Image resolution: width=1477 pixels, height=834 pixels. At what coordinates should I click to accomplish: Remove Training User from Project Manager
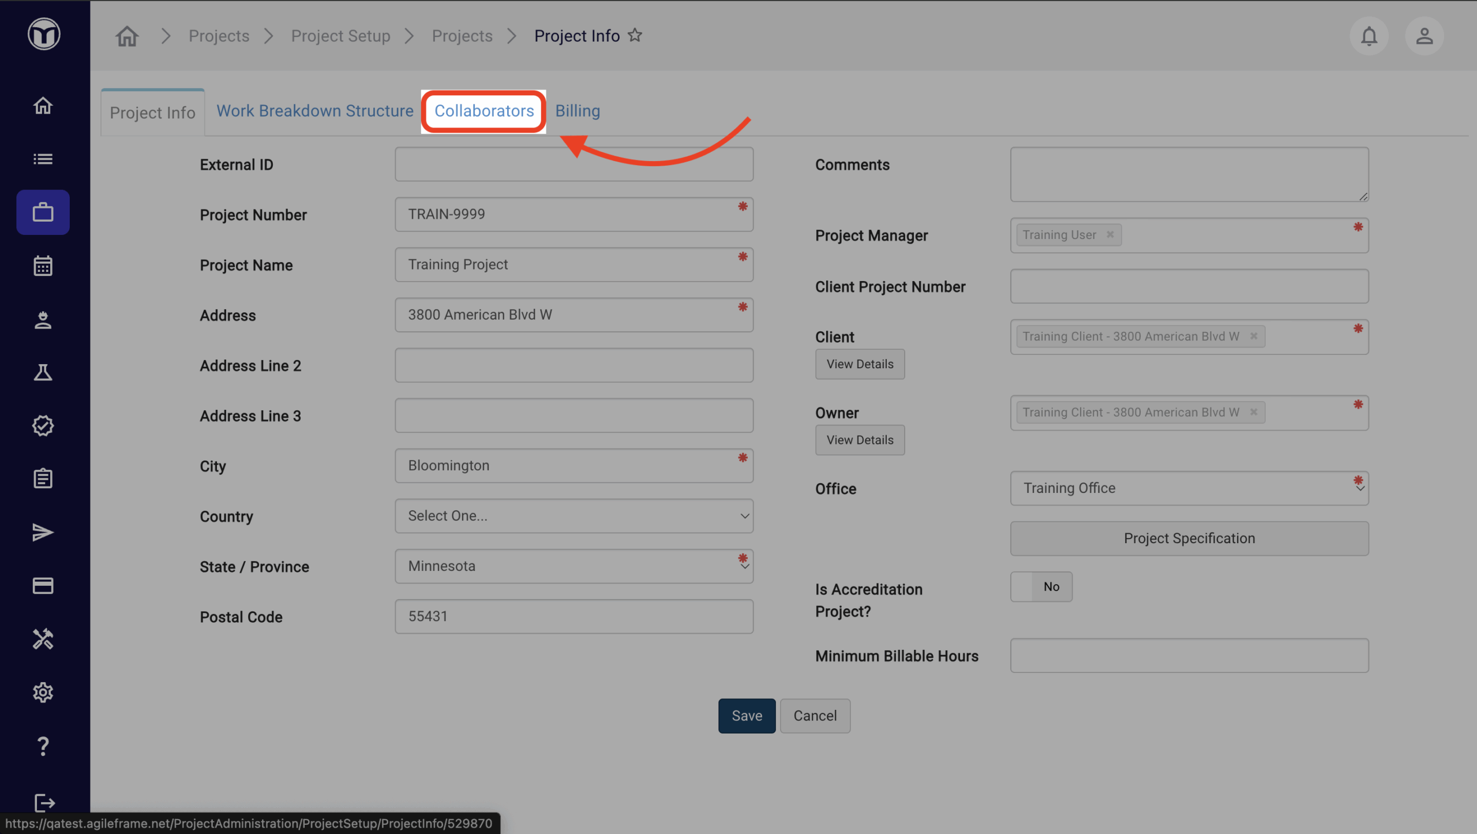coord(1110,235)
